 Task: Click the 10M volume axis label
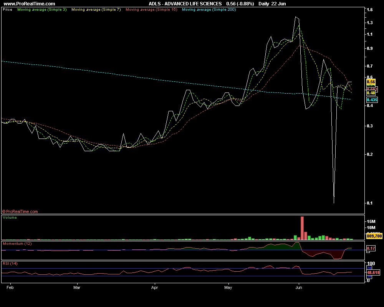[x=371, y=228]
